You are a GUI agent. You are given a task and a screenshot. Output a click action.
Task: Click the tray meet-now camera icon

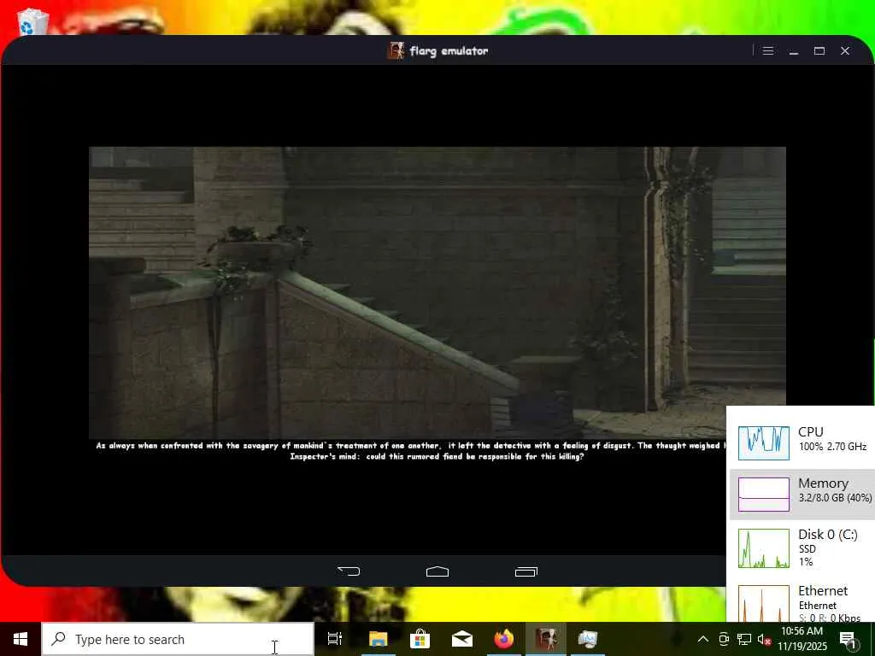click(724, 639)
